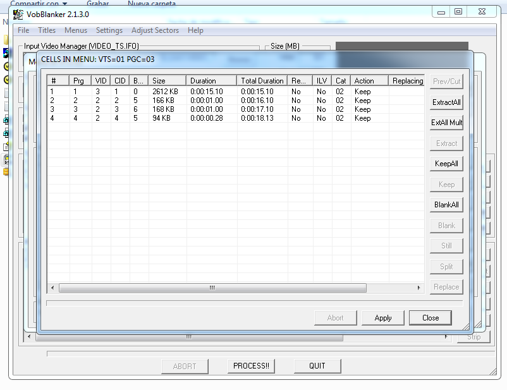The image size is (507, 390).
Task: Click the QUIT button
Action: coord(317,366)
